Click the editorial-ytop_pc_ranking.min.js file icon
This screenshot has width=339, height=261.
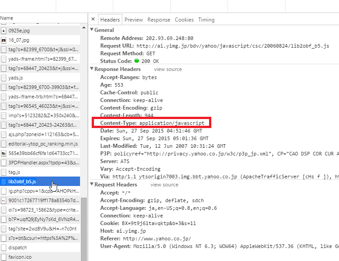pos(4,144)
